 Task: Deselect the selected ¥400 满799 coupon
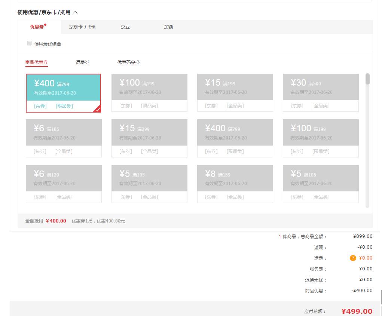63,93
